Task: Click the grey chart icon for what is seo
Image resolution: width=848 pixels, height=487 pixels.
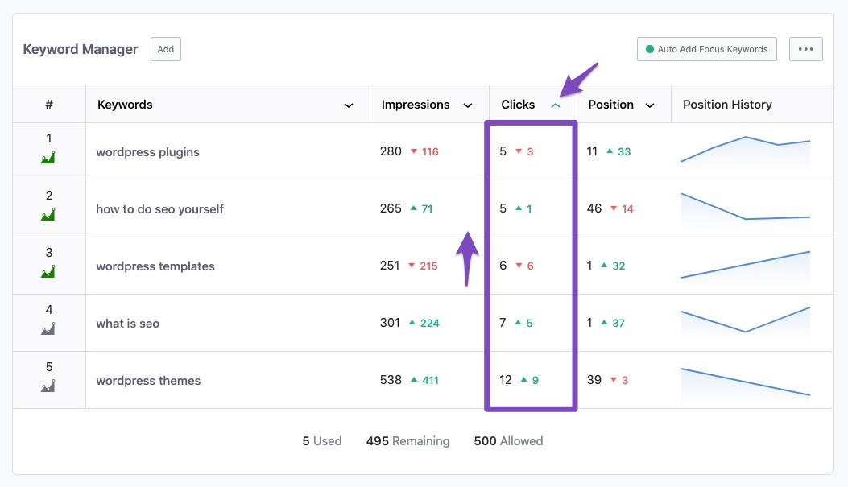Action: 48,328
